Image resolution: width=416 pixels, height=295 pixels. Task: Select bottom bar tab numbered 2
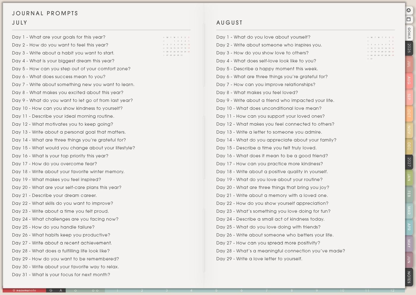[142, 291]
